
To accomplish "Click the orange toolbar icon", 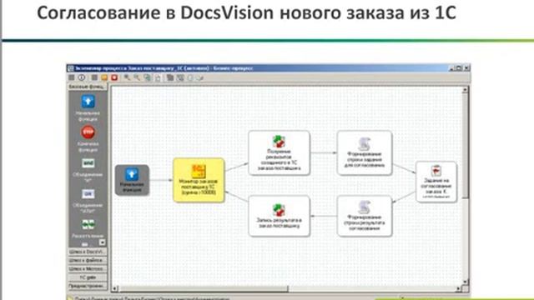I will tap(104, 77).
